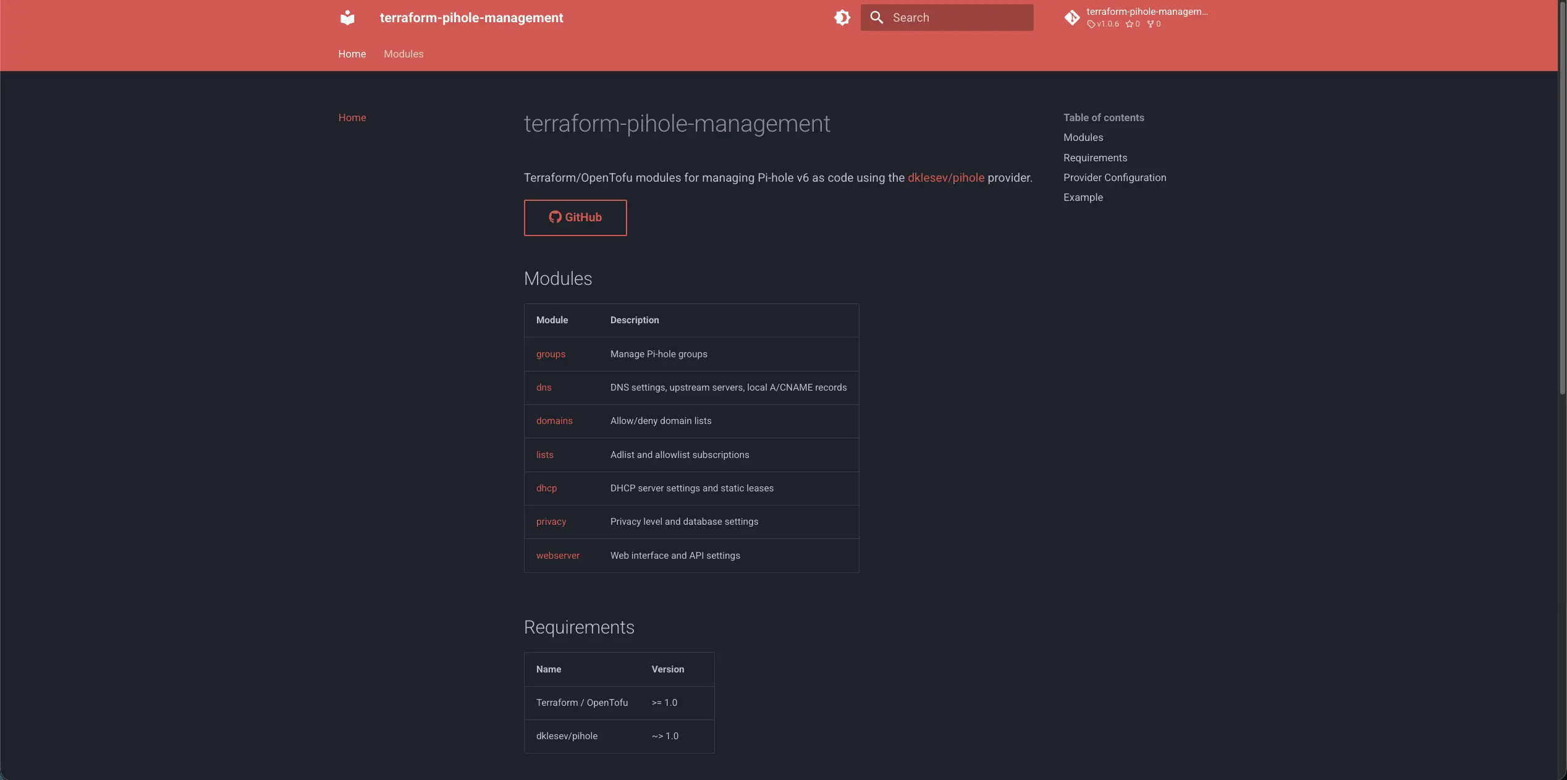Follow the dklesev/pihole provider link
1567x780 pixels.
tap(946, 177)
